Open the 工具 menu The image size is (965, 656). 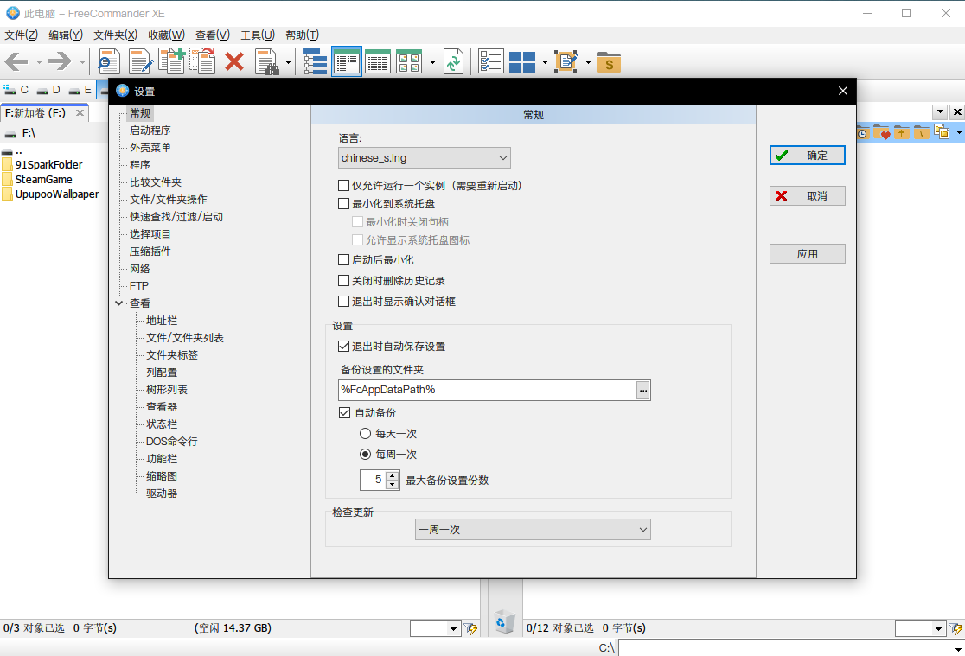coord(256,35)
